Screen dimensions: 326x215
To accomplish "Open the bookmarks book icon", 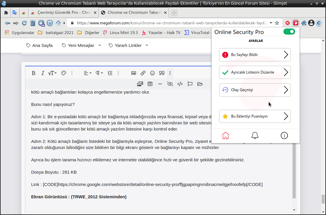I will (33, 23).
